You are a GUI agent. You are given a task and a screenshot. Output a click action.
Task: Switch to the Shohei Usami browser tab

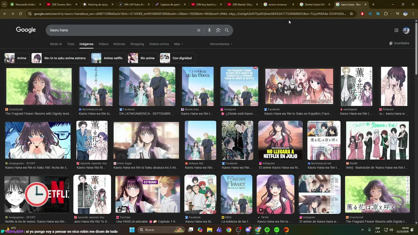pos(315,5)
